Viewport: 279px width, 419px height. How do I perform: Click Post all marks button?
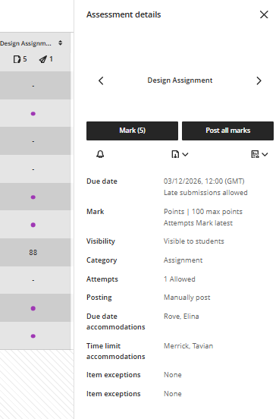pos(227,131)
